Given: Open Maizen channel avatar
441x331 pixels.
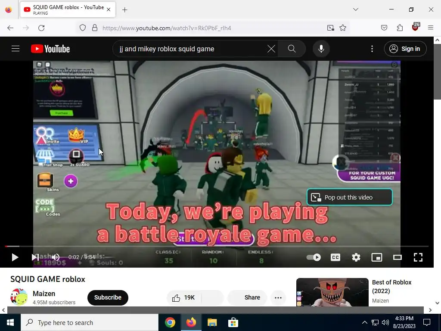Looking at the screenshot, I should 19,297.
